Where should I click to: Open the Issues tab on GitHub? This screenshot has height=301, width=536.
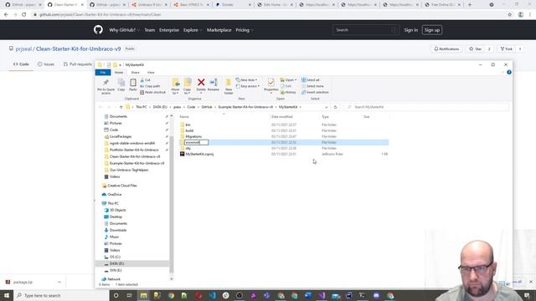coord(46,64)
